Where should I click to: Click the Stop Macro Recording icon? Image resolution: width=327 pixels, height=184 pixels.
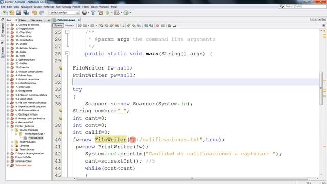tap(163, 26)
